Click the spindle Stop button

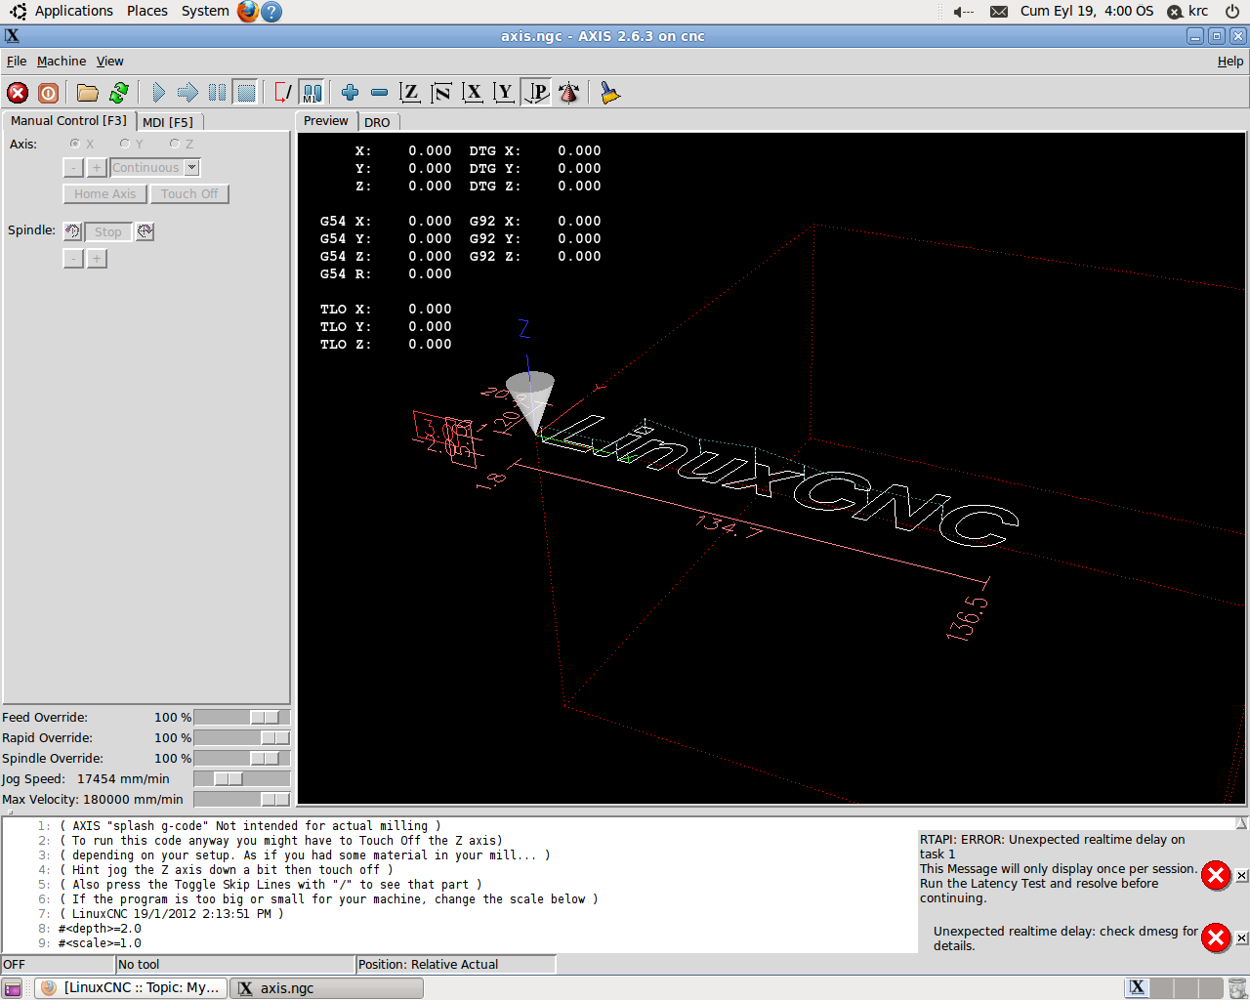pyautogui.click(x=108, y=231)
